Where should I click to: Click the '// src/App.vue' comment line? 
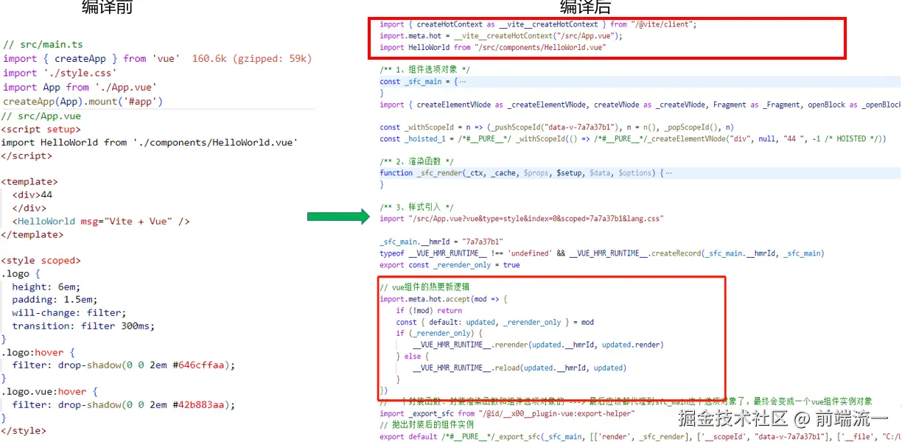[x=41, y=116]
